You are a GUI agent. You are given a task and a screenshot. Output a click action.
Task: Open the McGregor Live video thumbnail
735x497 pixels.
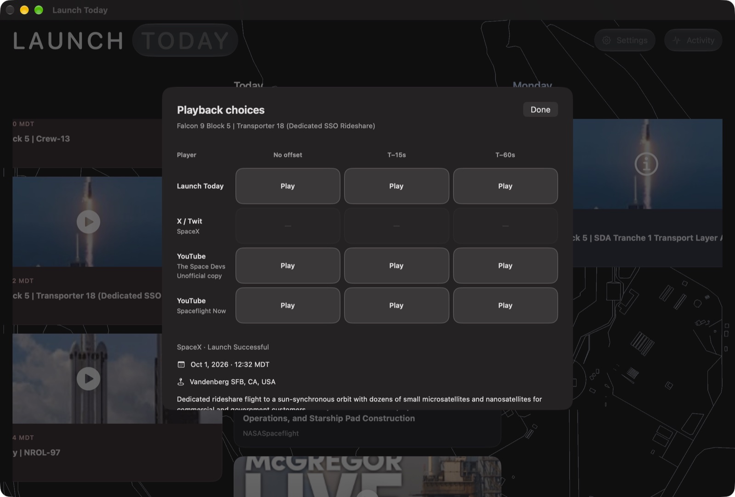(367, 476)
